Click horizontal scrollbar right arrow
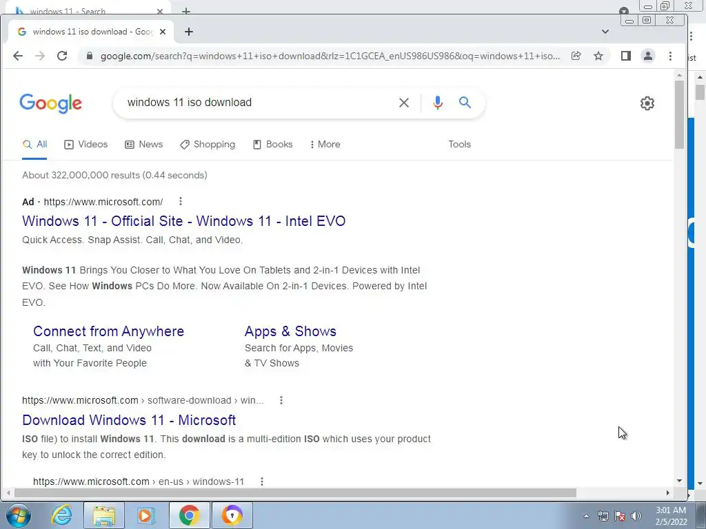 tap(667, 493)
